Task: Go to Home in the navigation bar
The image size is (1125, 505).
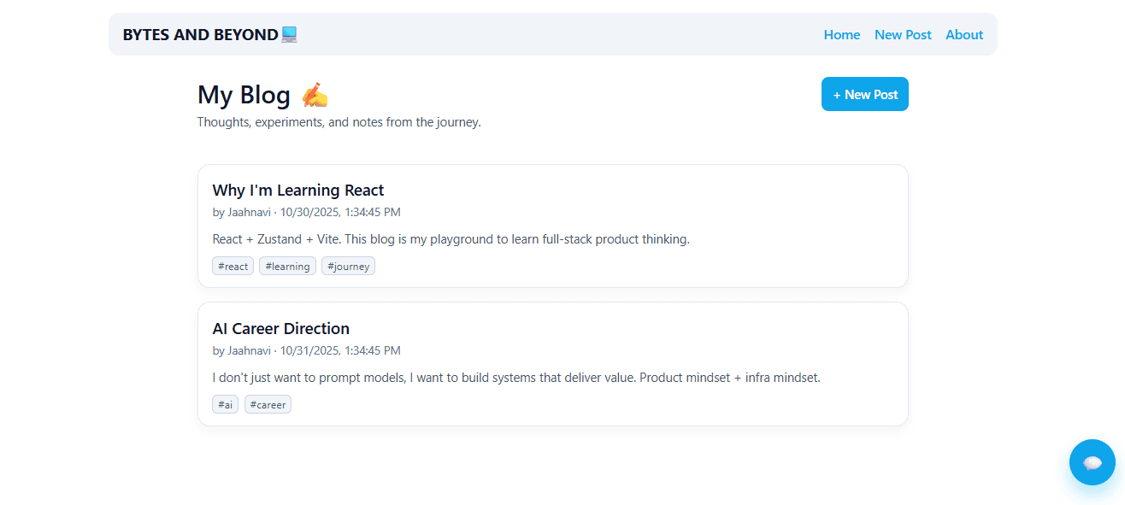Action: [x=841, y=34]
